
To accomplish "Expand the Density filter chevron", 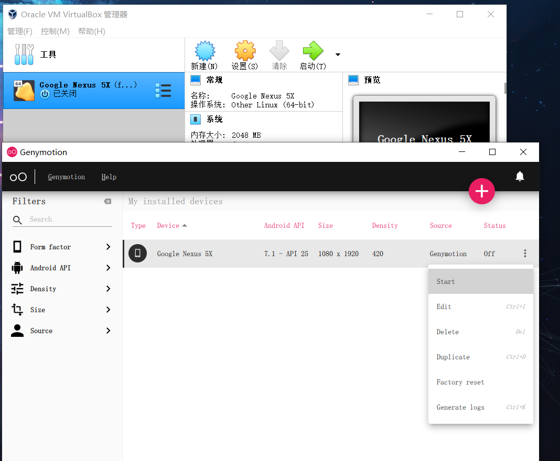I will click(x=109, y=289).
